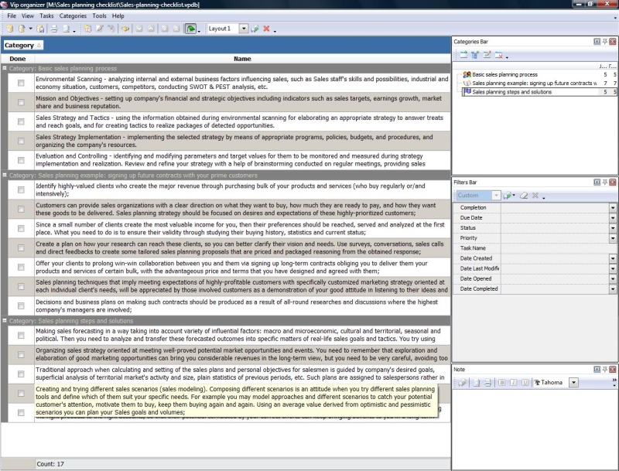Viewport: 619px width, 471px height.
Task: Open the Tools menu
Action: [99, 15]
